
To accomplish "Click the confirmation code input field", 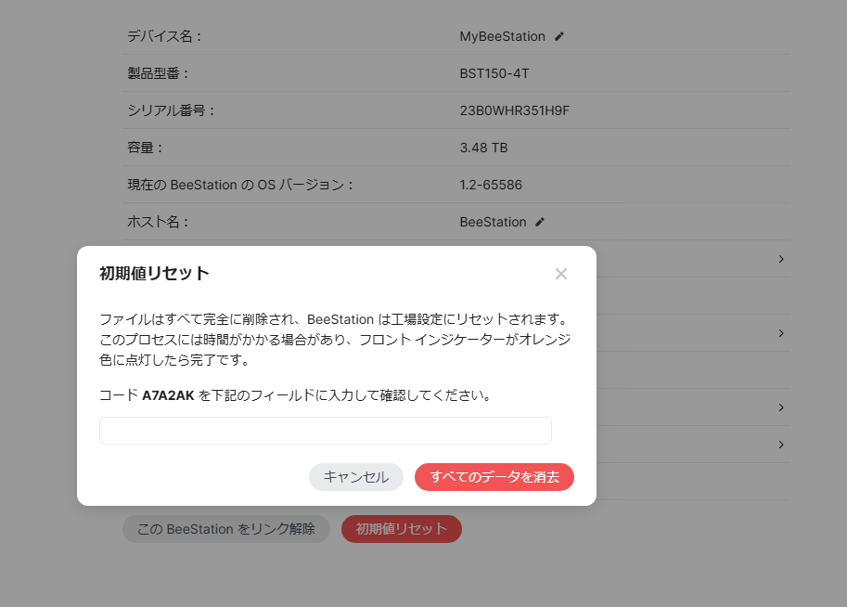I will pyautogui.click(x=326, y=431).
